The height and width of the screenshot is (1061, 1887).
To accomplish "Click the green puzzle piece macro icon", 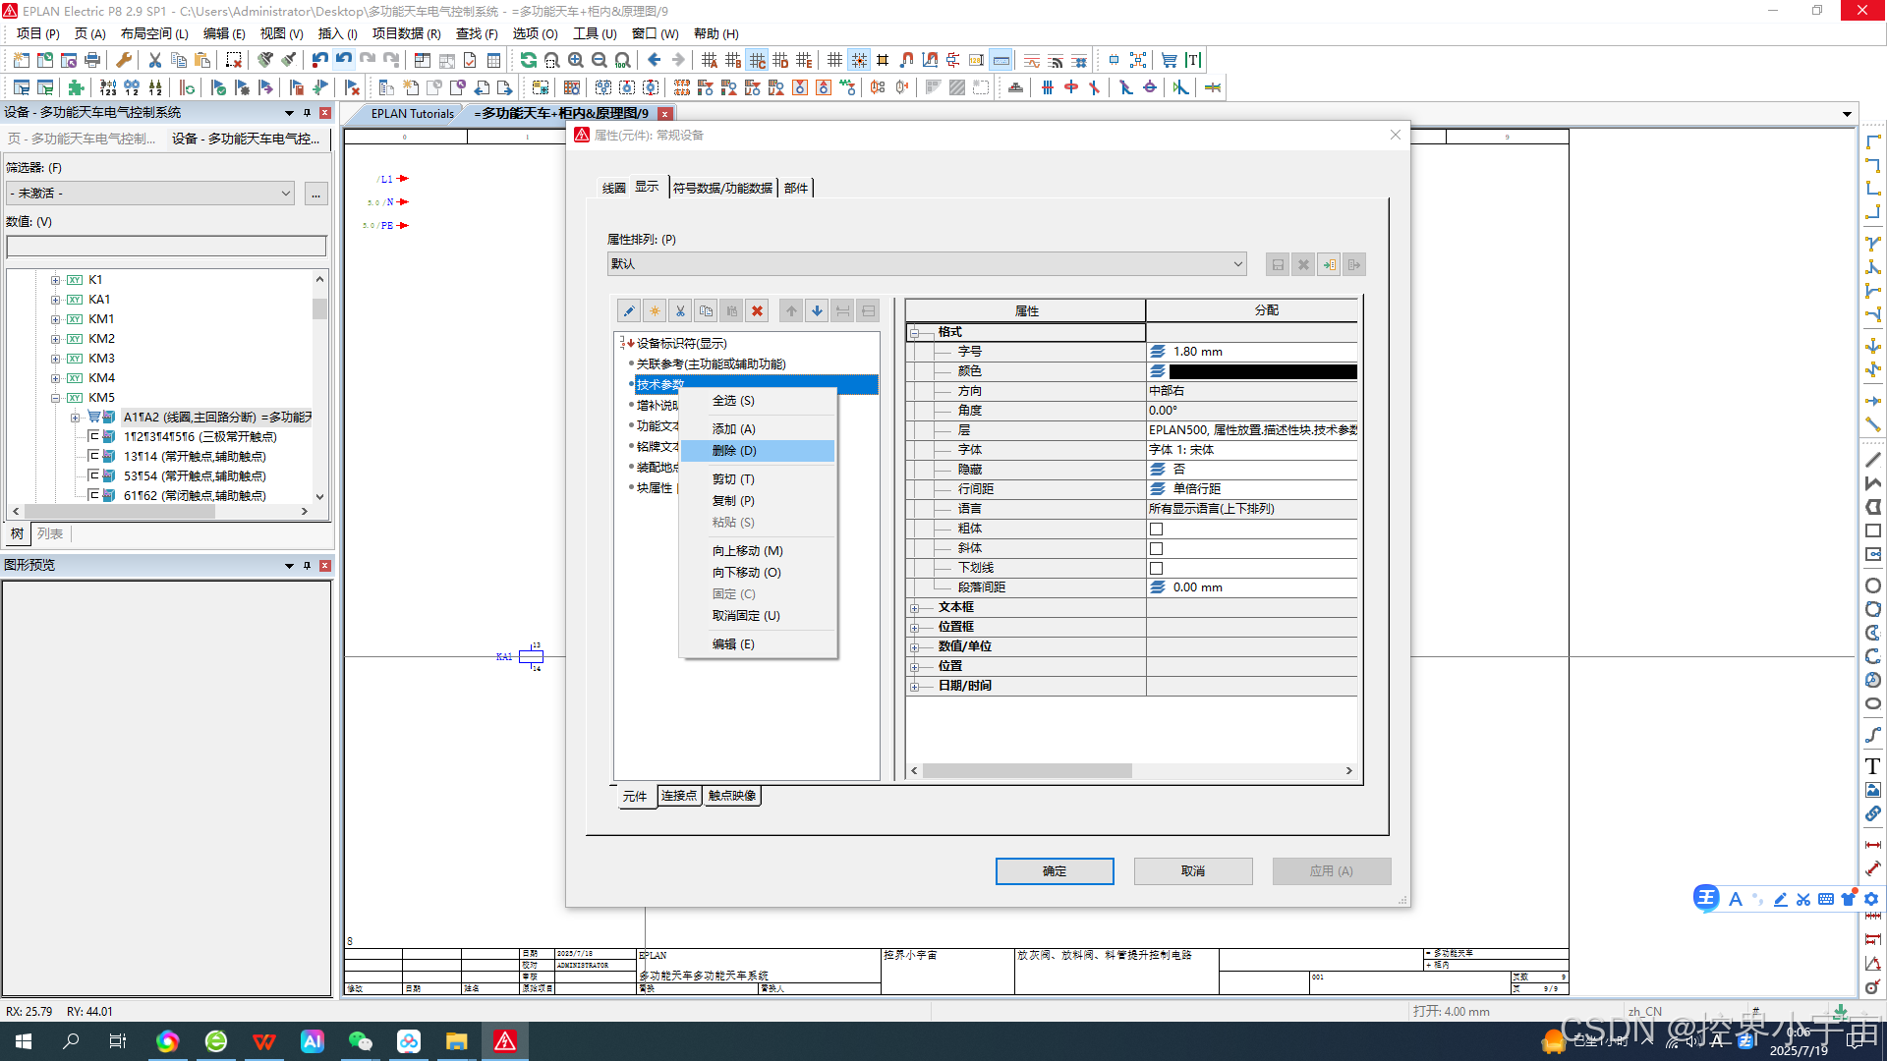I will pyautogui.click(x=76, y=87).
